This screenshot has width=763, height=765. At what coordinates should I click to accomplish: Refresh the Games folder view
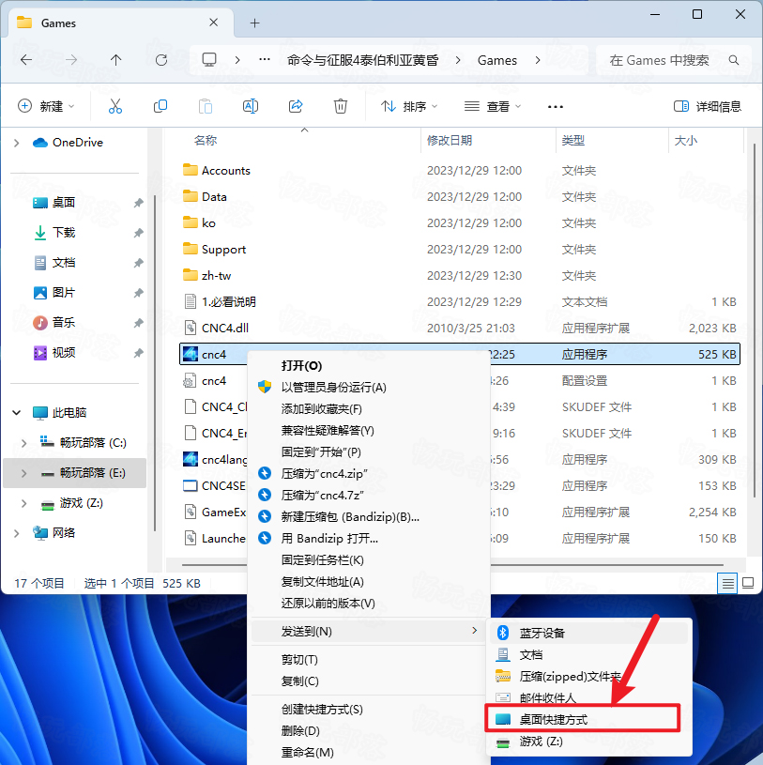[x=161, y=60]
